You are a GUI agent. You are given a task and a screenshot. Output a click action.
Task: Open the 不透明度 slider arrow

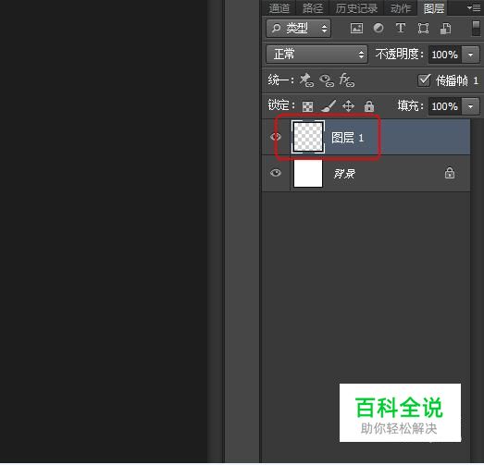coord(470,55)
